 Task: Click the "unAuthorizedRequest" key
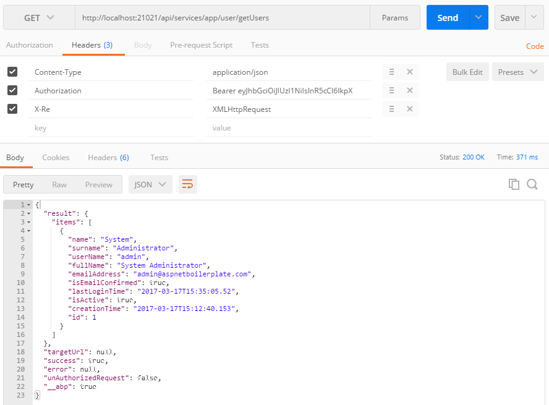86,378
